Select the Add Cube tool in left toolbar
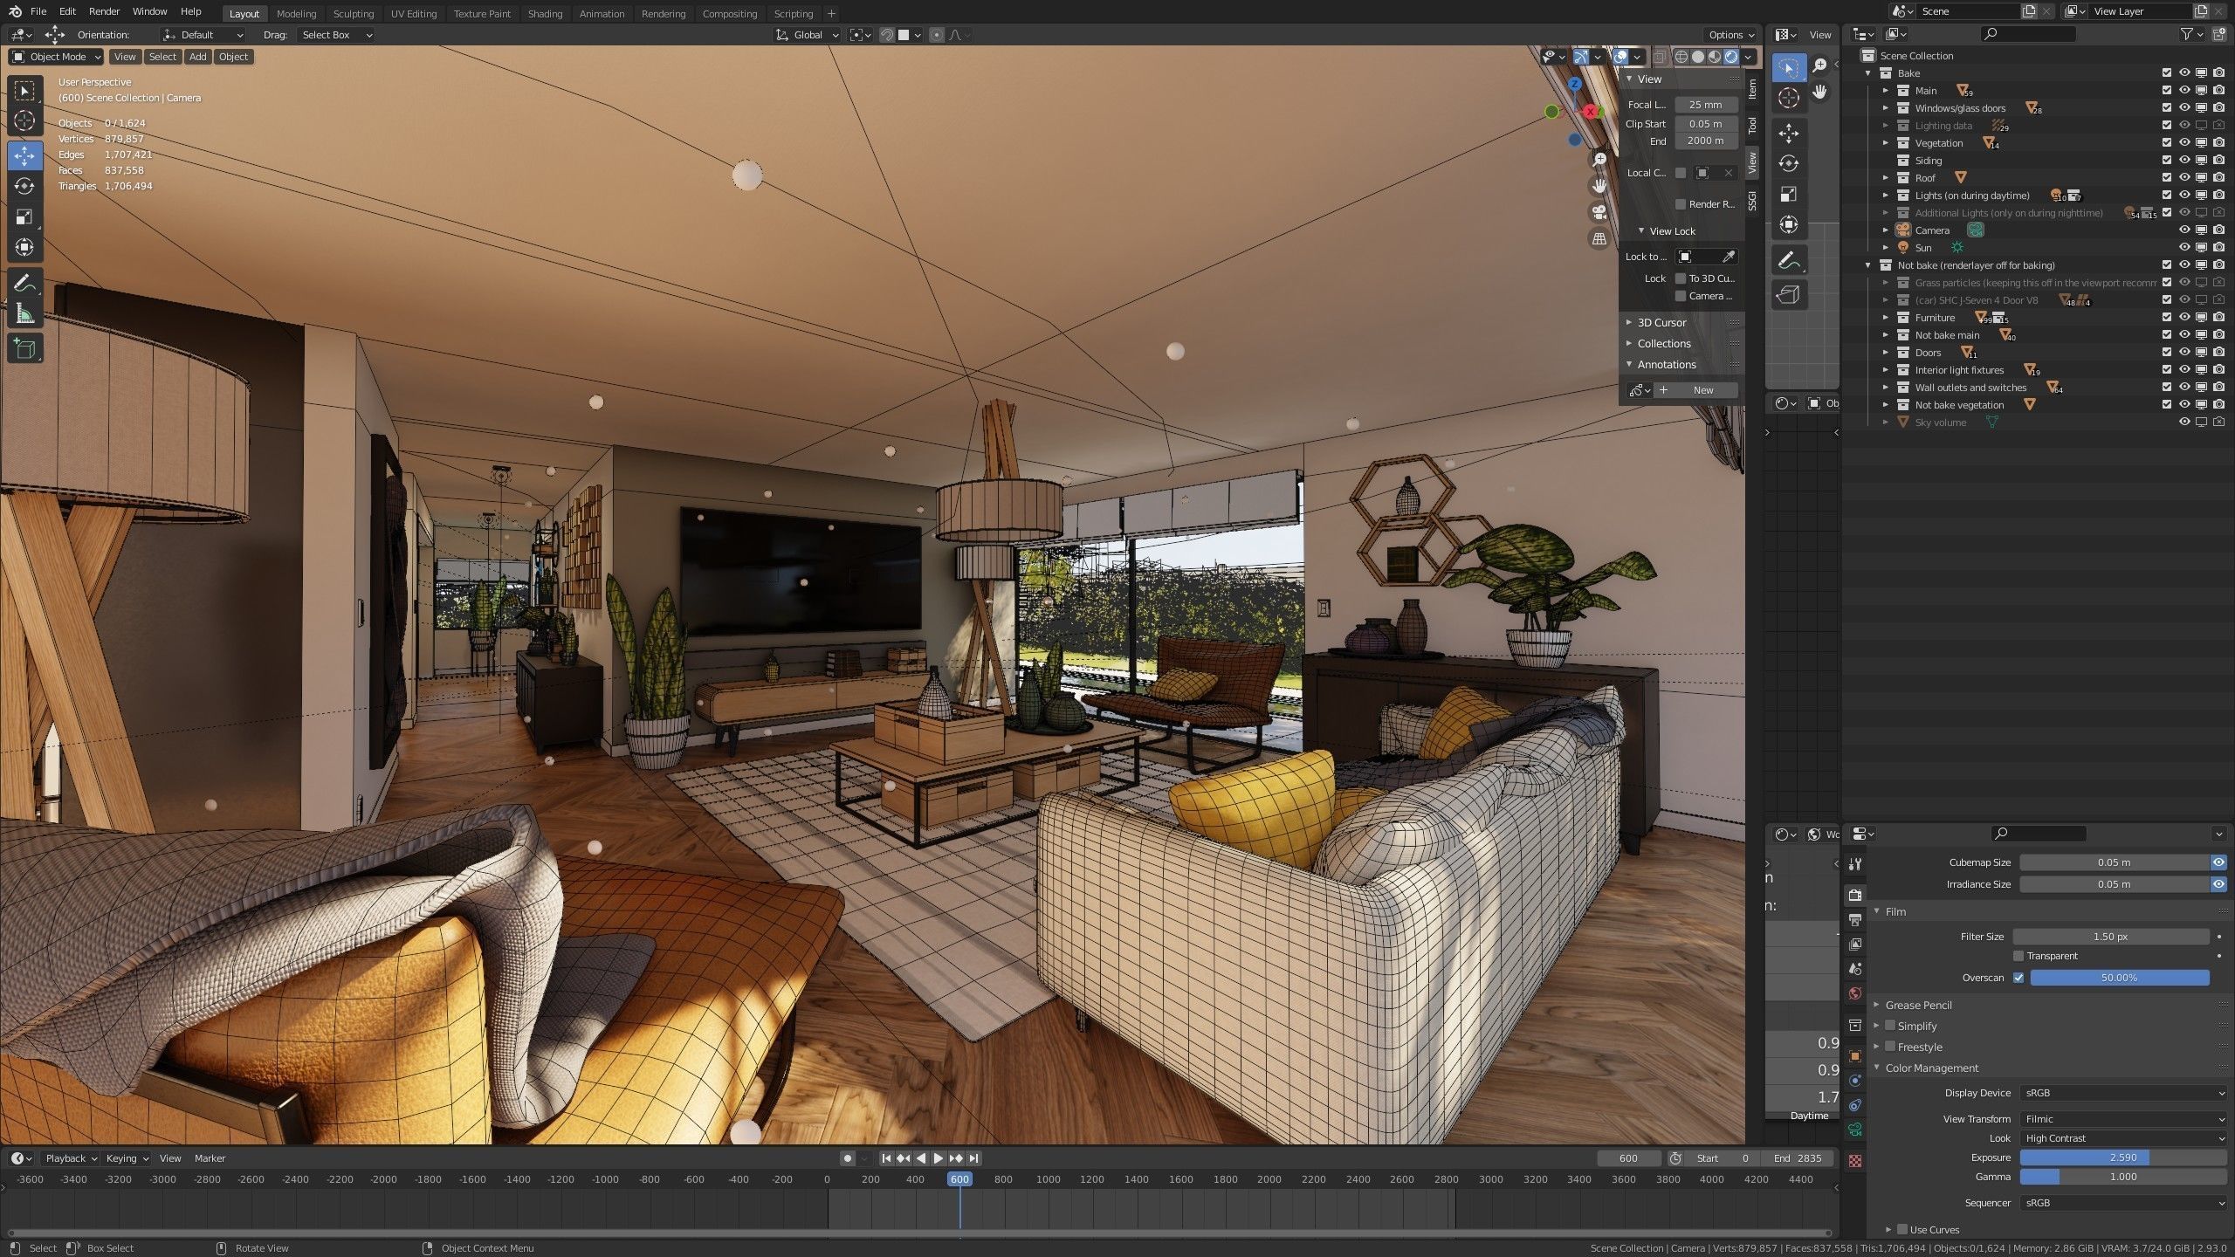 click(24, 348)
